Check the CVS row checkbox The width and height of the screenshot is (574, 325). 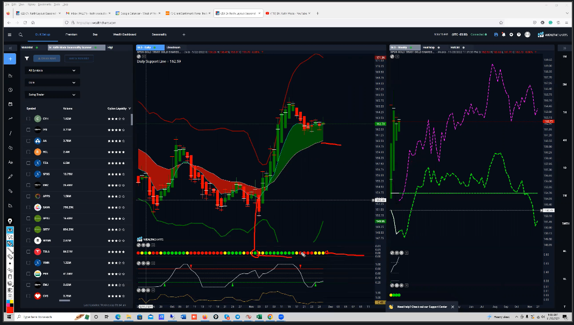coord(28,296)
